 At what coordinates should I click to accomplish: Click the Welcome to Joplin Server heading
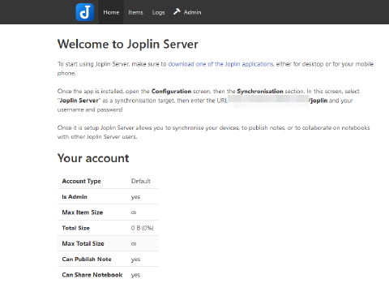click(128, 44)
